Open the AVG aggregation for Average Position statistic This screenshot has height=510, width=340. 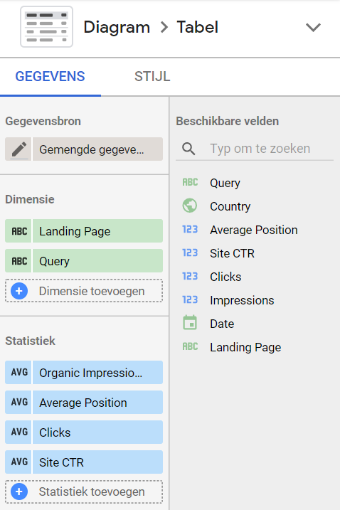[18, 403]
